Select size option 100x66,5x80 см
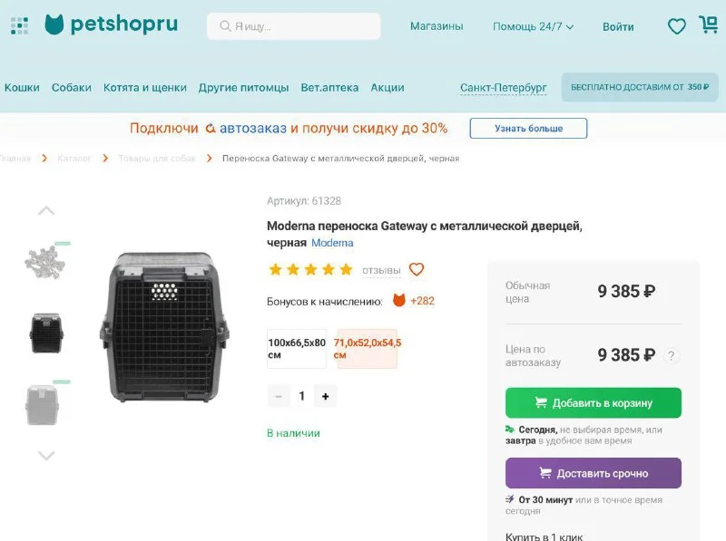 point(297,349)
